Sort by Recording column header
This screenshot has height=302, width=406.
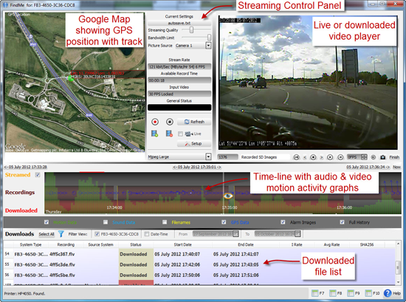pos(66,244)
